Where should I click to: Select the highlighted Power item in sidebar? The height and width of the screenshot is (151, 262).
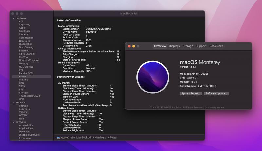point(31,76)
